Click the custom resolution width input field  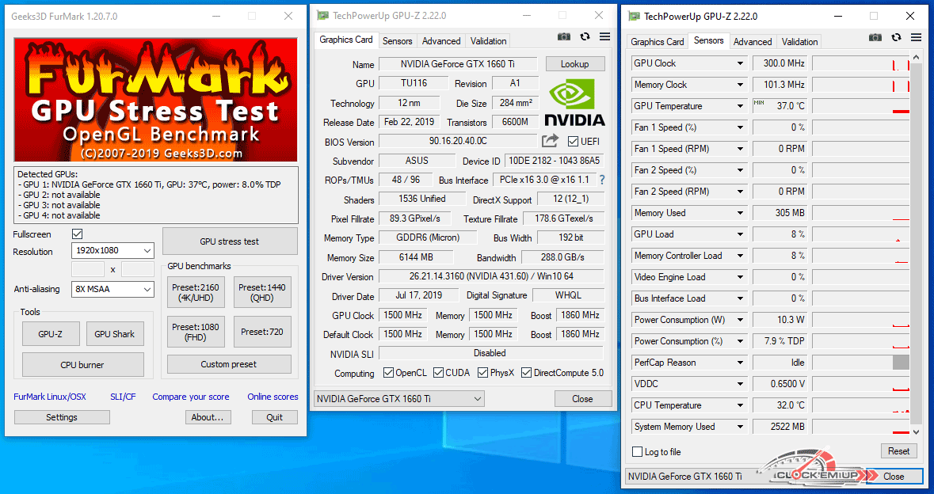pos(88,269)
